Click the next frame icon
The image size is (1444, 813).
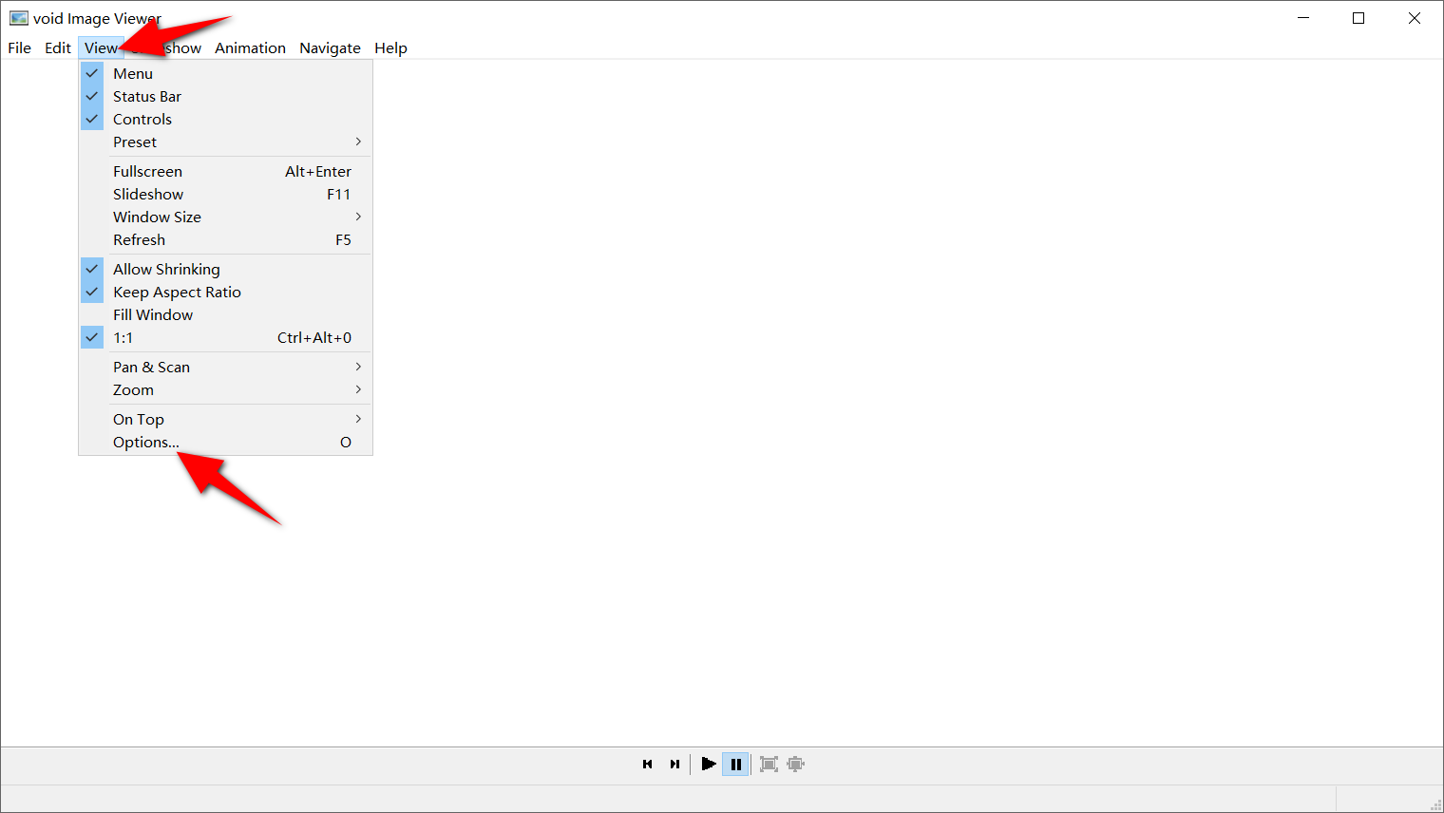674,764
